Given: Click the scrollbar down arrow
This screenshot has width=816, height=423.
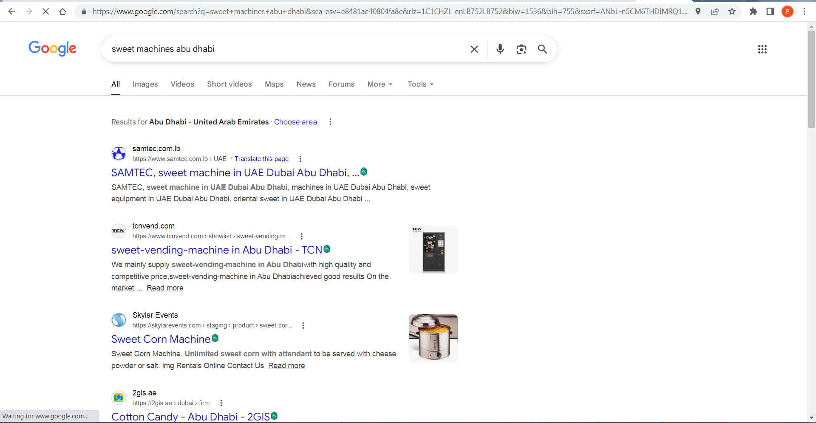Looking at the screenshot, I should pyautogui.click(x=811, y=418).
